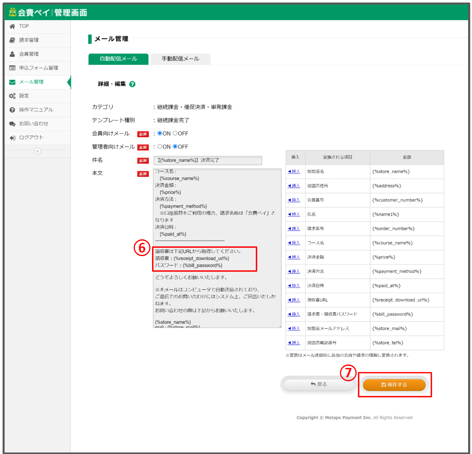Click the 申込フォーム管理 form icon

[x=12, y=68]
